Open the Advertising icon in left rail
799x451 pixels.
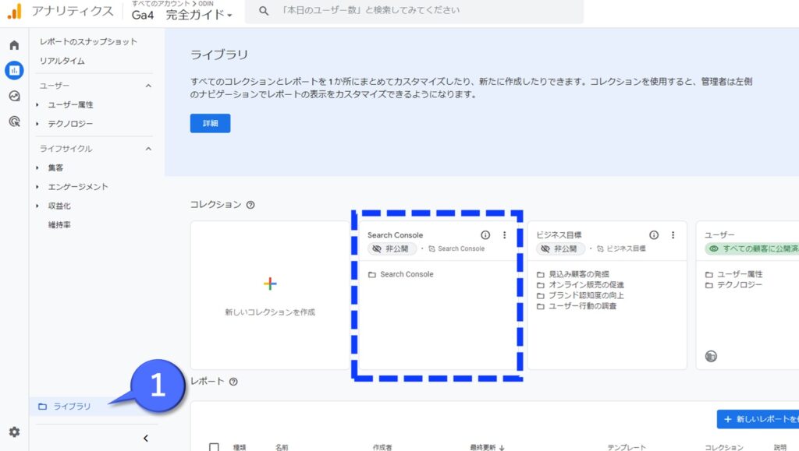(14, 121)
